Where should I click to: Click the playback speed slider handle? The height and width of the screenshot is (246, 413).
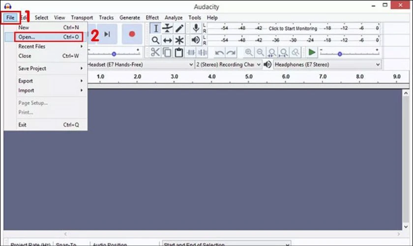(x=340, y=54)
